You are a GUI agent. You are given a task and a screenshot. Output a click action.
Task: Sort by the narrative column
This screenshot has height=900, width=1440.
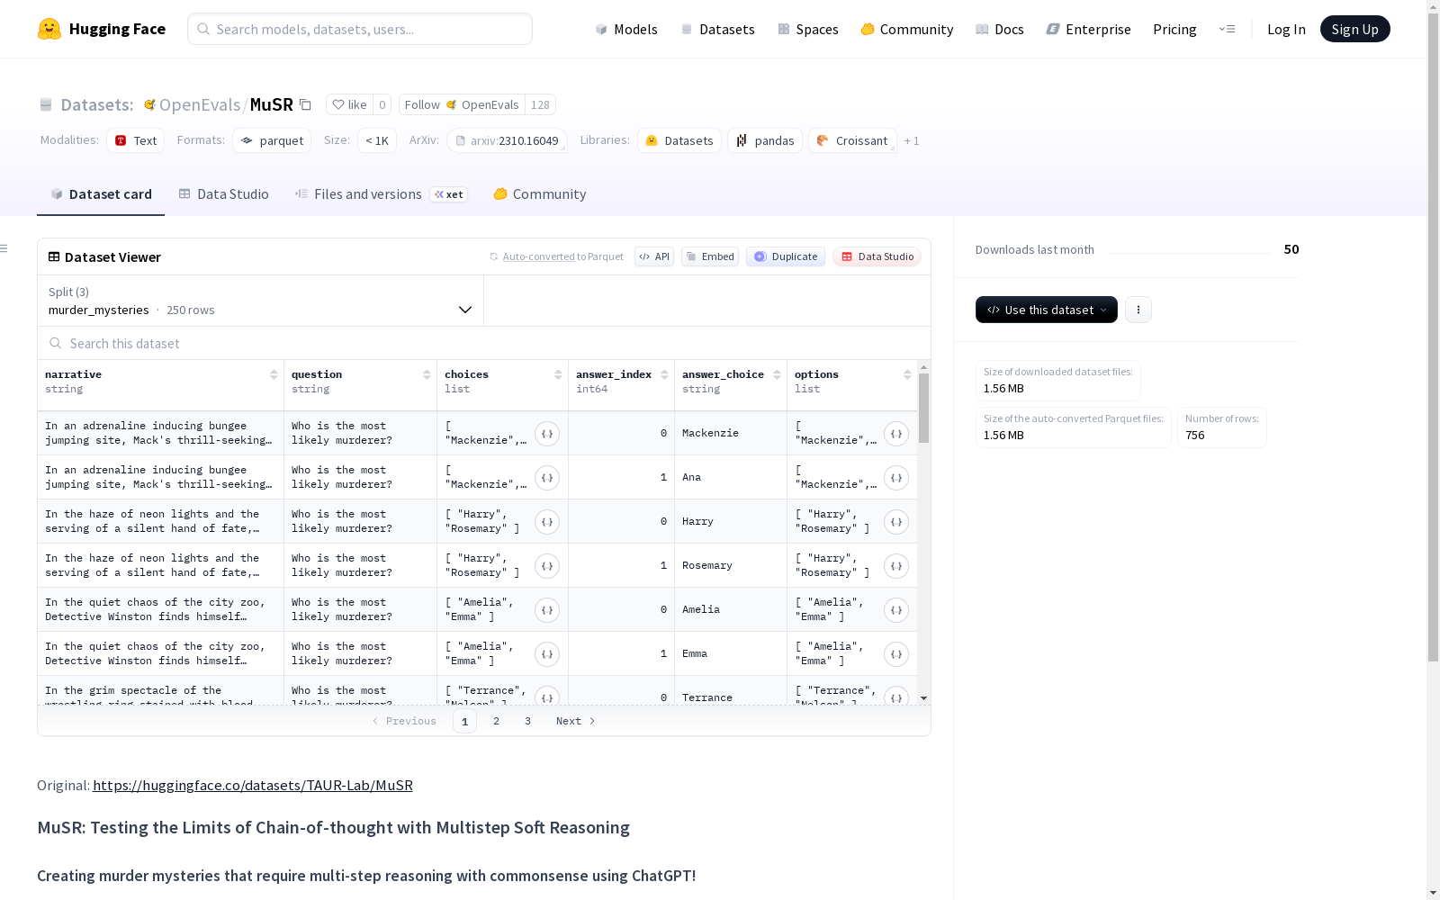(x=274, y=374)
